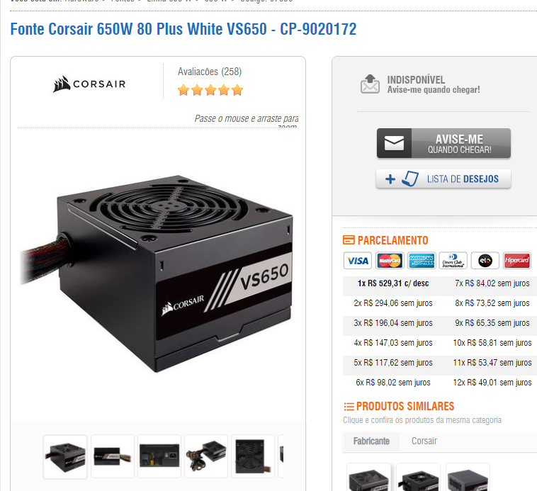
Task: Open the Avaliações (258) reviews link
Action: click(x=210, y=72)
